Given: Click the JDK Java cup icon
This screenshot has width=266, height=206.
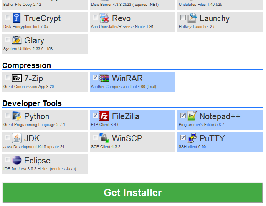Looking at the screenshot, I should pos(17,138).
